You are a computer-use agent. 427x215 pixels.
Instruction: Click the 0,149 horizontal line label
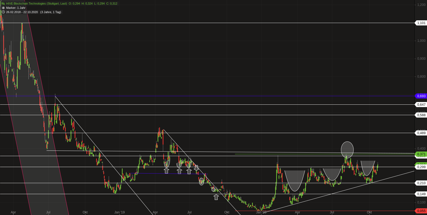[421, 194]
